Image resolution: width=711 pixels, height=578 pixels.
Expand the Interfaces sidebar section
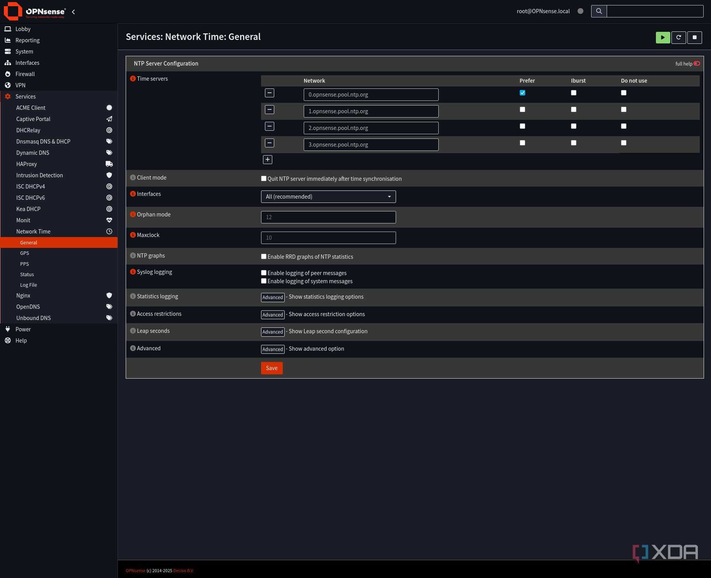click(x=59, y=63)
